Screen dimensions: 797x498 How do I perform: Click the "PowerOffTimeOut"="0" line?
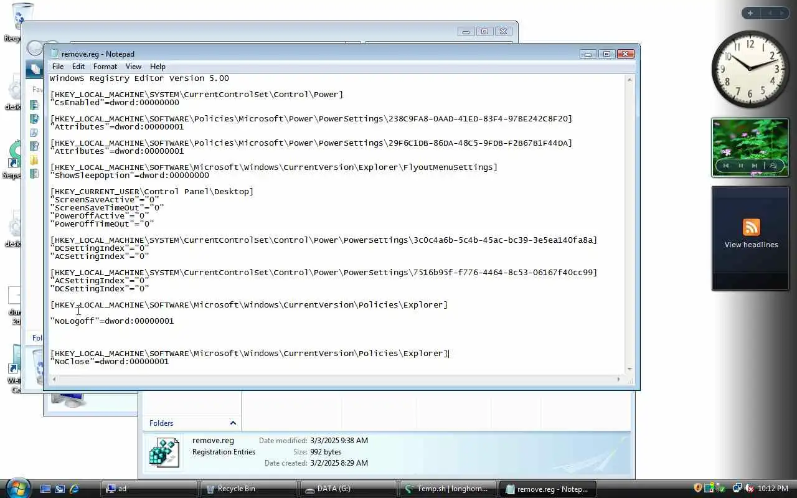(102, 224)
